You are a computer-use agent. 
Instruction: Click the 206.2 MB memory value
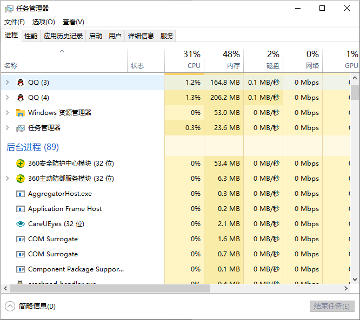[225, 98]
